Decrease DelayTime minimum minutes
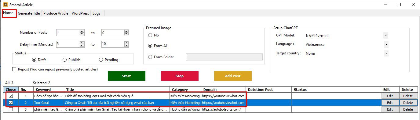The image size is (420, 120). point(82,46)
